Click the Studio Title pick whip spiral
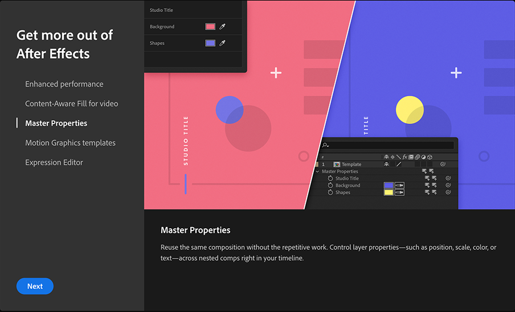Screen dimensions: 515x312 448,178
